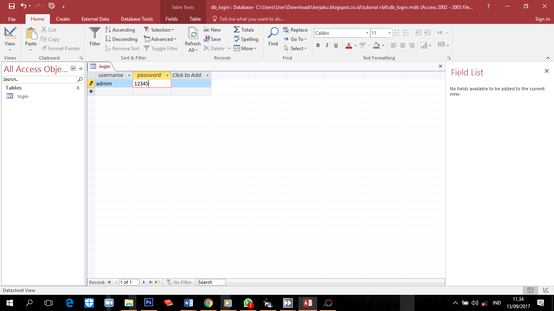Toggle Filter with Toggle Filter command
Screen dimensions: 554x311
(161, 48)
